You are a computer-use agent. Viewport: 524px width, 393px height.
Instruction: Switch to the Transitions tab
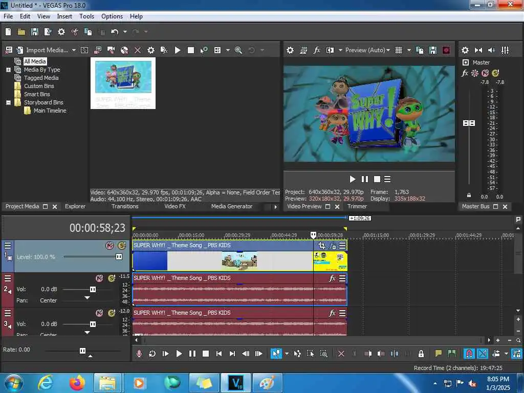pos(125,207)
